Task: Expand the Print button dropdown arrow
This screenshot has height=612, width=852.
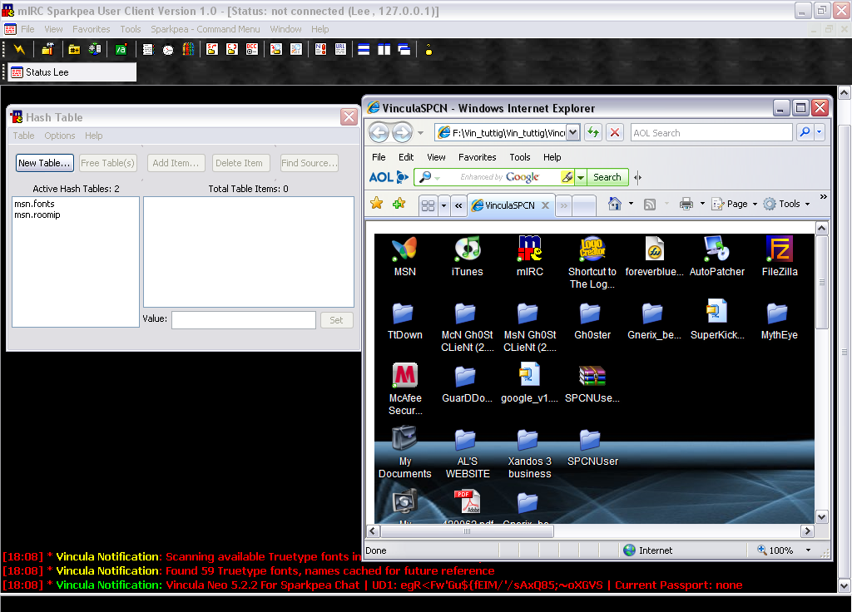Action: (702, 204)
